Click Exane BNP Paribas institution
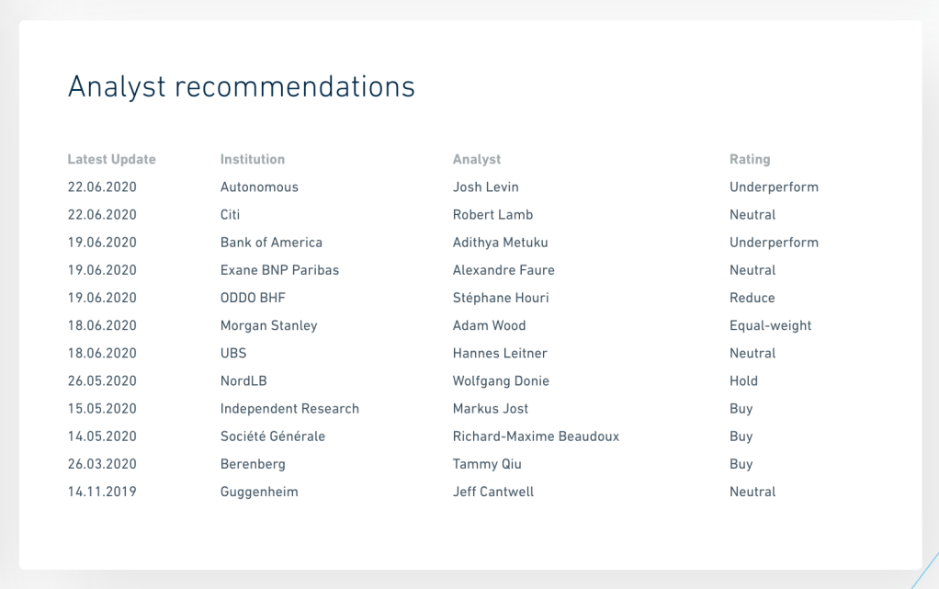Image resolution: width=939 pixels, height=589 pixels. [x=279, y=270]
